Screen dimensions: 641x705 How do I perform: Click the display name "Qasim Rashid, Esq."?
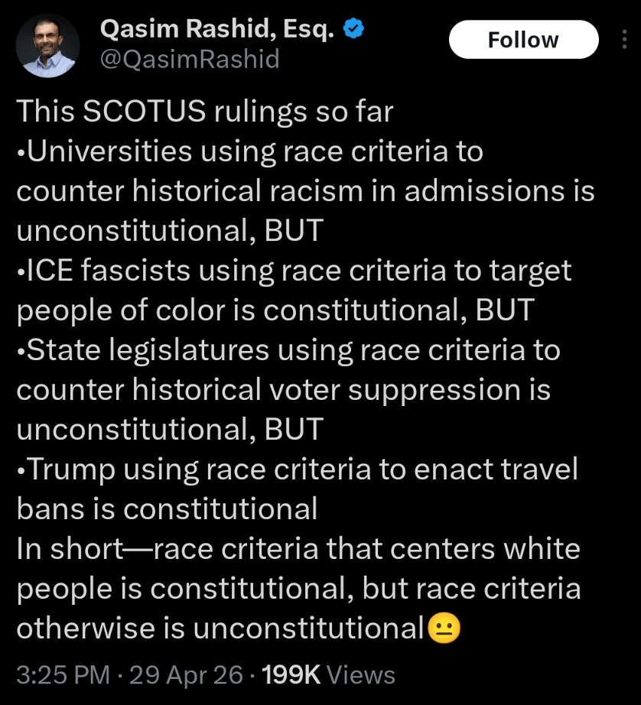click(219, 30)
